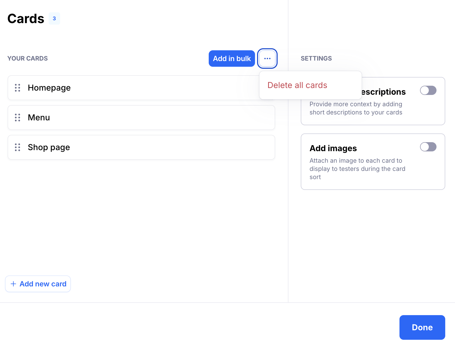The height and width of the screenshot is (349, 455).
Task: Select the Homepage card name field
Action: coord(141,88)
